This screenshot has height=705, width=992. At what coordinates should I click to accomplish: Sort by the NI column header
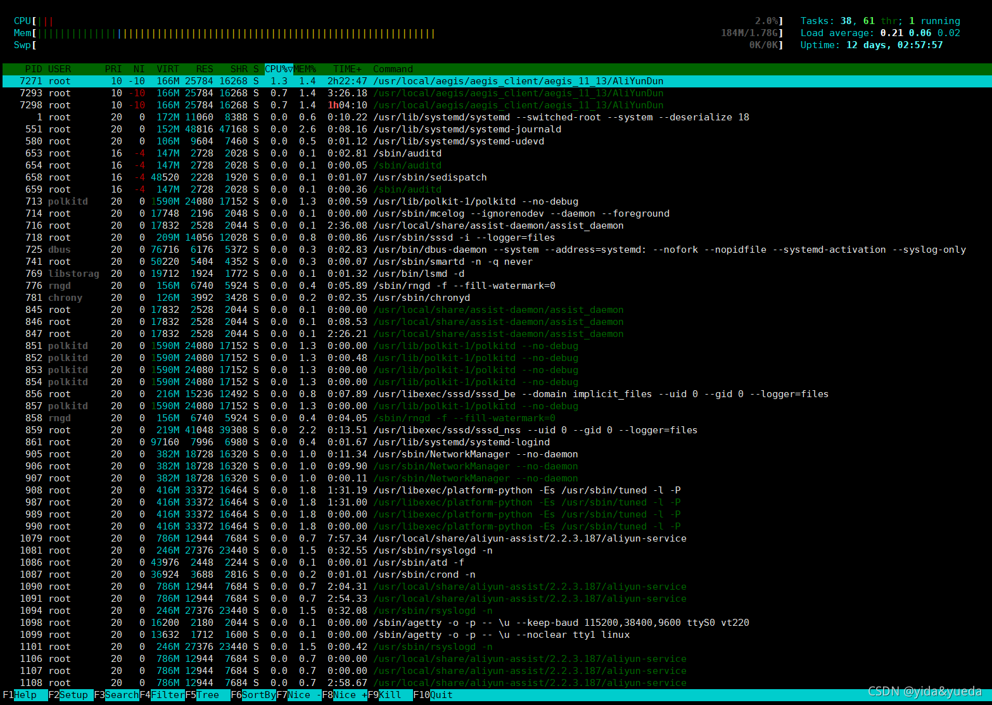pos(139,69)
